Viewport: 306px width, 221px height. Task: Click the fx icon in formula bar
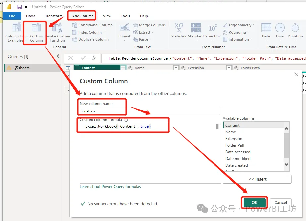pyautogui.click(x=94, y=58)
